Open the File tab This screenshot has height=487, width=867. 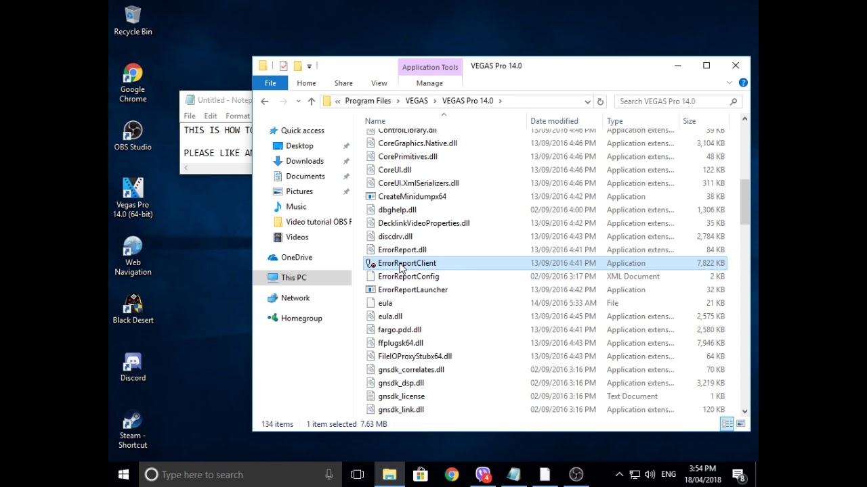click(270, 83)
